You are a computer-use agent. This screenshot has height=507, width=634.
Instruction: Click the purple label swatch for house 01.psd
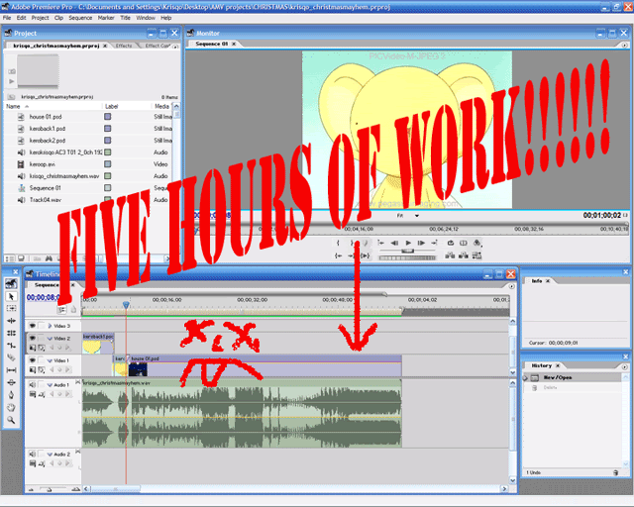coord(108,118)
